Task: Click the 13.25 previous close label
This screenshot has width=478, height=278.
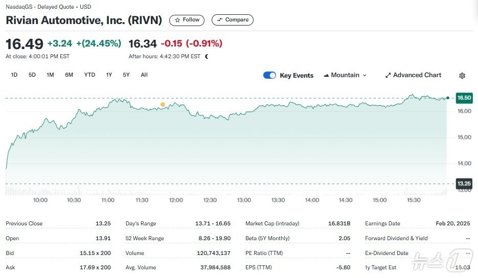Action: [x=464, y=183]
